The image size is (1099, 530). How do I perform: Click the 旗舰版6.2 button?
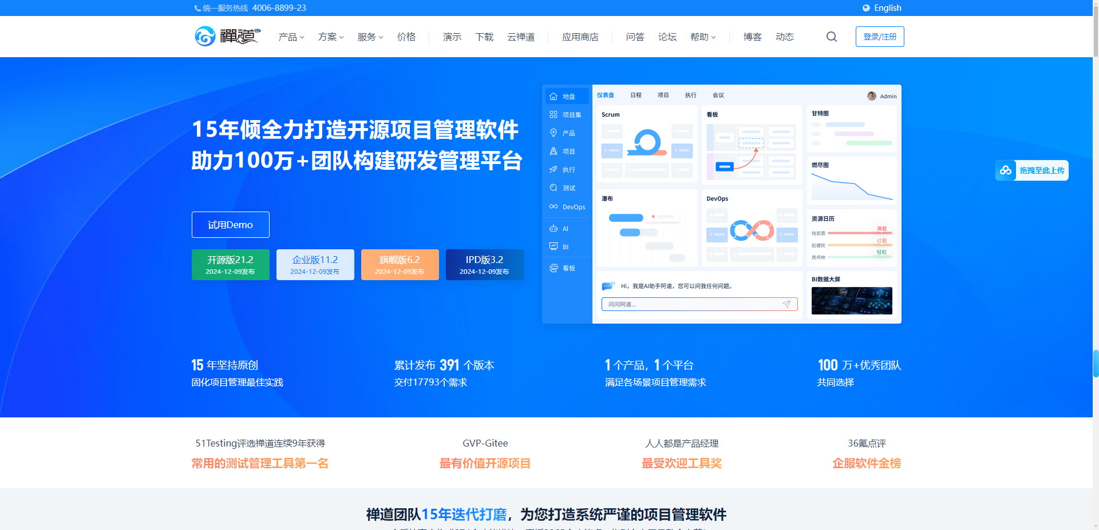pos(400,265)
